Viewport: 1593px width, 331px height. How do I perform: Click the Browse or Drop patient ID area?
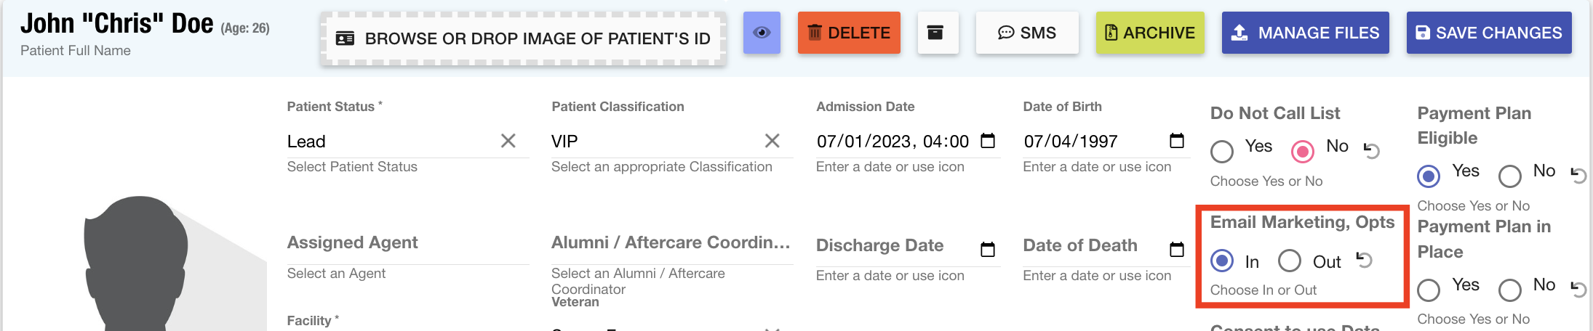(x=523, y=38)
